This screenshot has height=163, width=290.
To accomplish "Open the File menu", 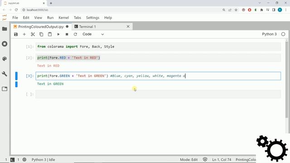I will pos(15,18).
